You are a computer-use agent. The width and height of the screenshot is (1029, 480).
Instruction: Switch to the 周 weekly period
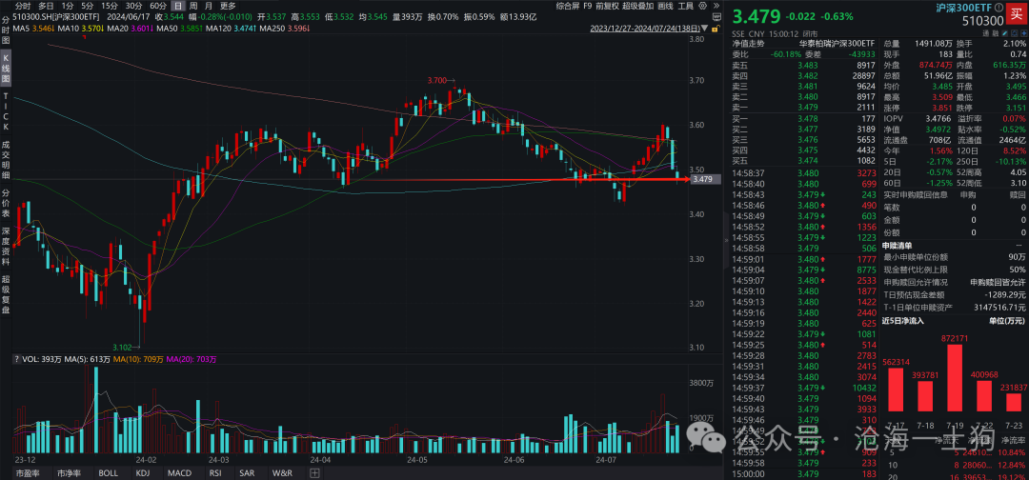point(194,6)
